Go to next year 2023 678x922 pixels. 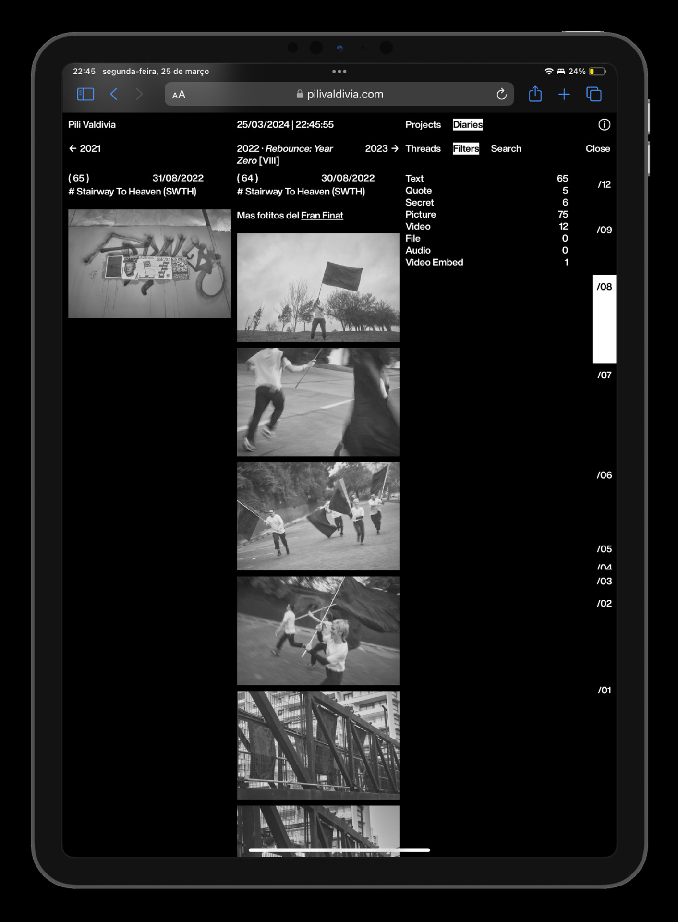[x=381, y=149]
